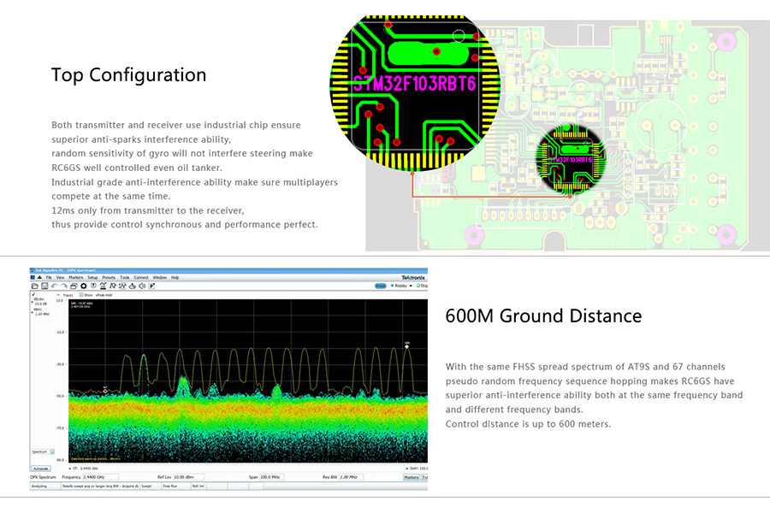This screenshot has width=770, height=513.
Task: Click the Markers button at bottom right
Action: [411, 477]
